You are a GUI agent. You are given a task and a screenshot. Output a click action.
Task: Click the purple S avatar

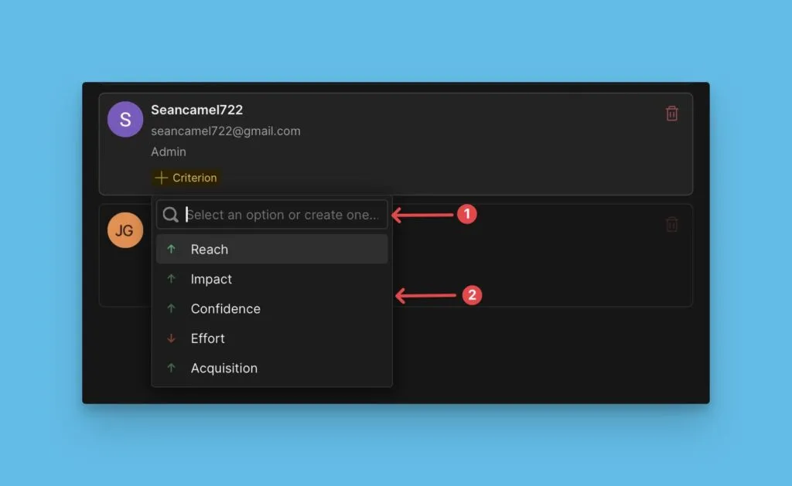pyautogui.click(x=125, y=120)
